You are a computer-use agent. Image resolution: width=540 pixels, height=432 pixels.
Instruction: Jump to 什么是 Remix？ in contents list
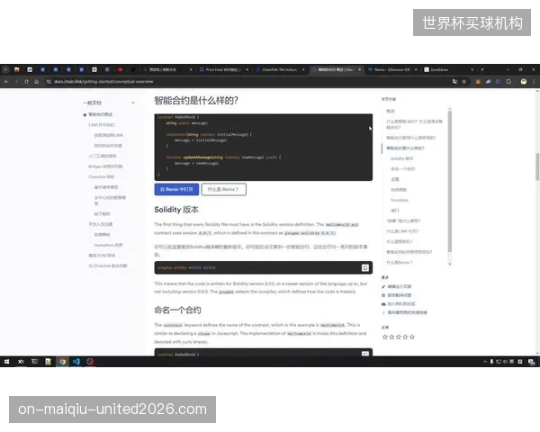(399, 263)
